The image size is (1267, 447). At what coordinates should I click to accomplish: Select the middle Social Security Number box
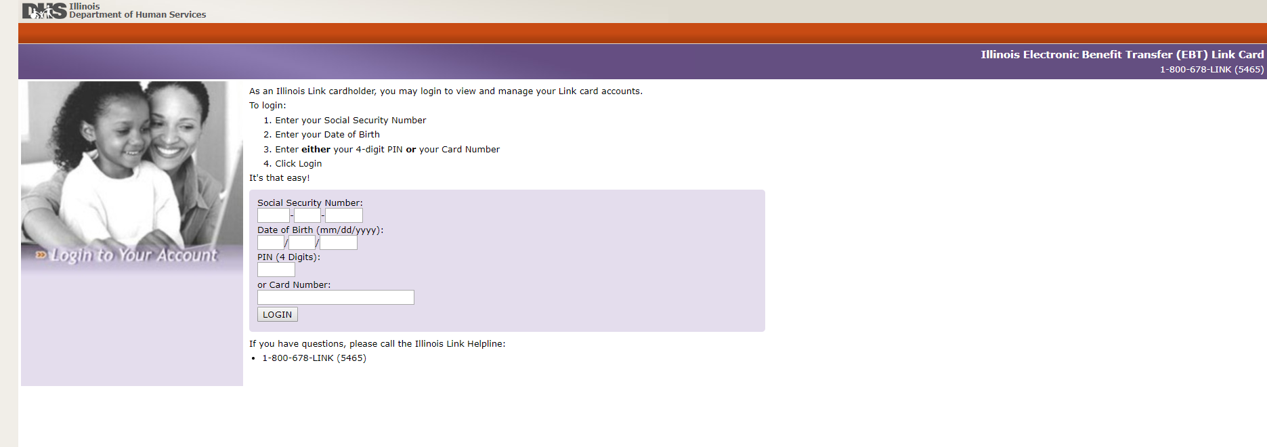point(307,215)
